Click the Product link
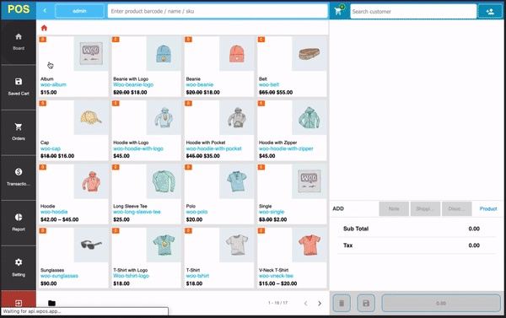The image size is (506, 318). pos(488,209)
